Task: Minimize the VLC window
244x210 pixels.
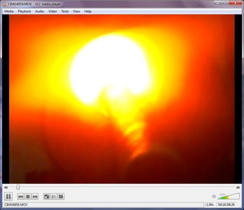Action: tap(218, 3)
